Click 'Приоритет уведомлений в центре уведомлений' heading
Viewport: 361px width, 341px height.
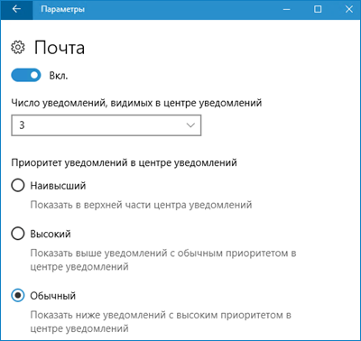(124, 162)
